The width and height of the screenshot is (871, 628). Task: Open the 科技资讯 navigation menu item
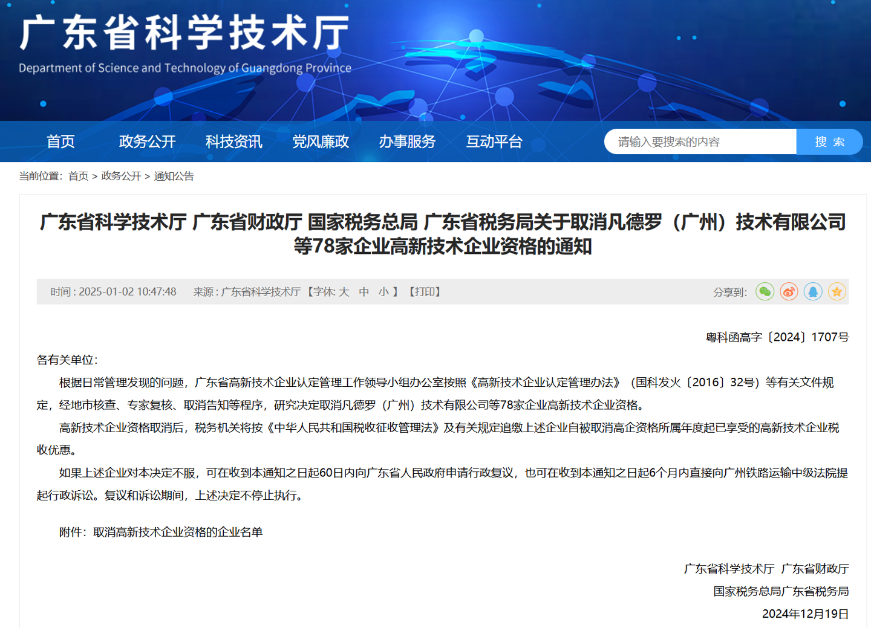233,141
